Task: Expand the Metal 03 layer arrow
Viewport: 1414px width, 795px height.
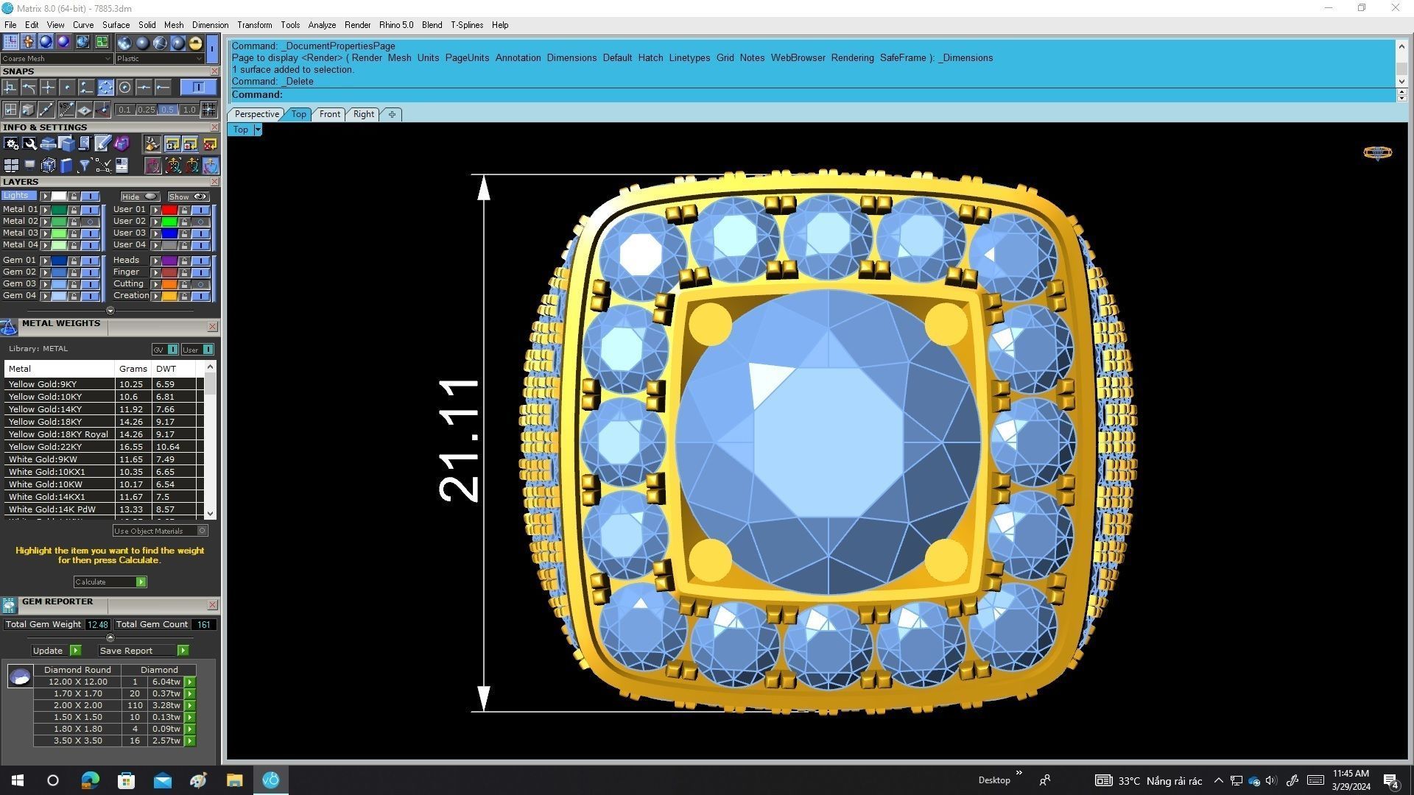Action: coord(46,233)
